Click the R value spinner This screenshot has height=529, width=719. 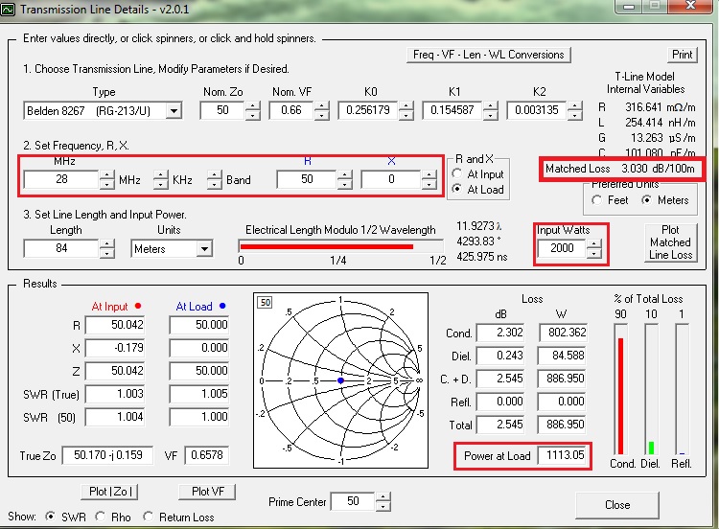344,179
